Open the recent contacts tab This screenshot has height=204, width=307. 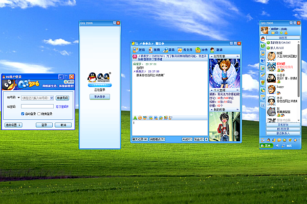[x=283, y=133]
